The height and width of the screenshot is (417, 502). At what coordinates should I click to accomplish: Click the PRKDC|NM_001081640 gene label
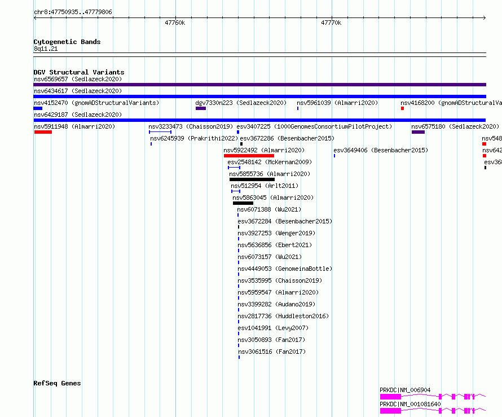tap(410, 404)
